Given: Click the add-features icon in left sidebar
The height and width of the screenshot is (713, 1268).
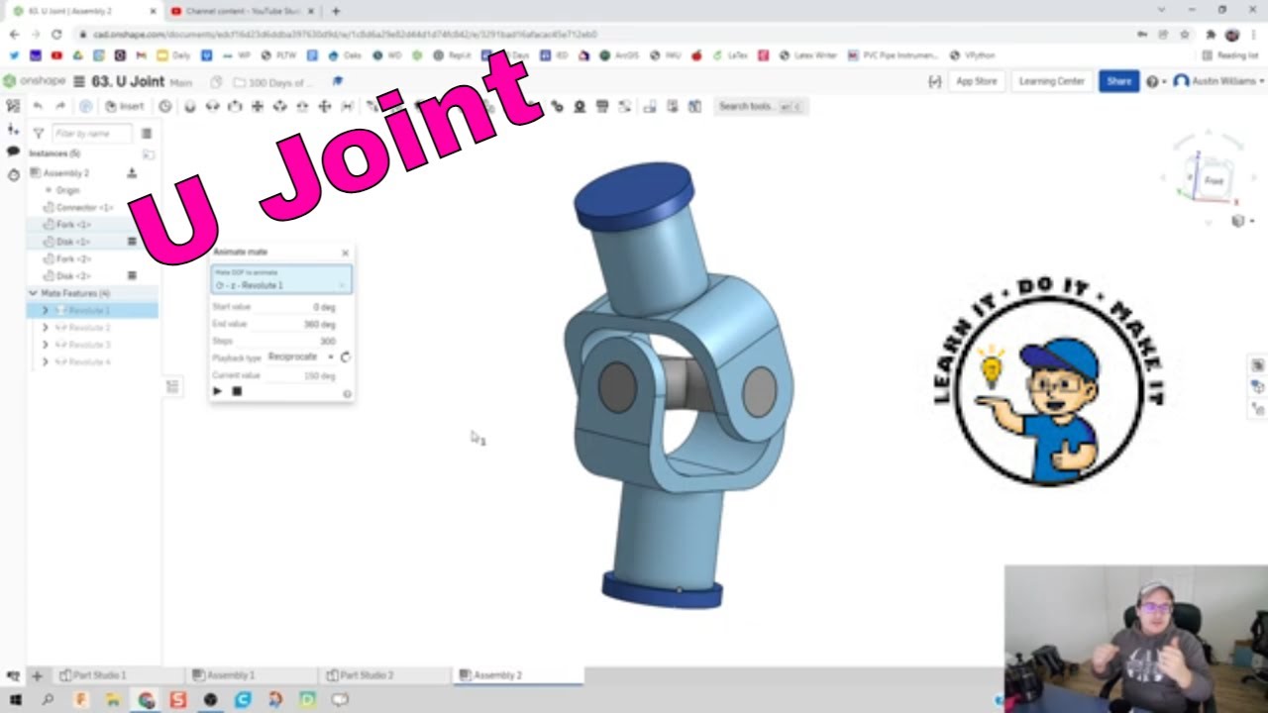Looking at the screenshot, I should pyautogui.click(x=13, y=129).
